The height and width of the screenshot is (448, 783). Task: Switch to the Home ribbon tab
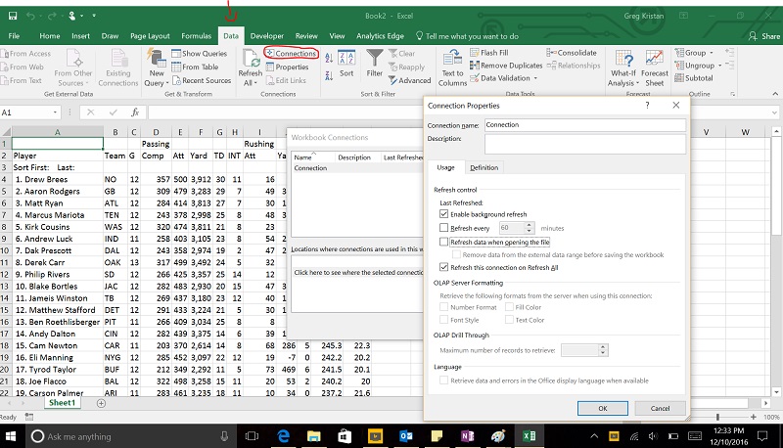[50, 36]
